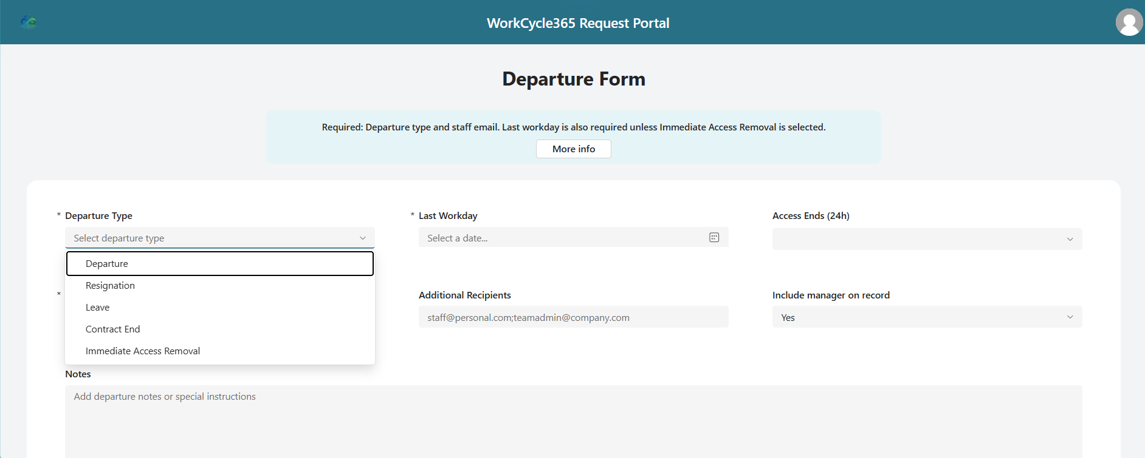Click the Access Ends (24h) label
This screenshot has width=1145, height=458.
(x=811, y=216)
